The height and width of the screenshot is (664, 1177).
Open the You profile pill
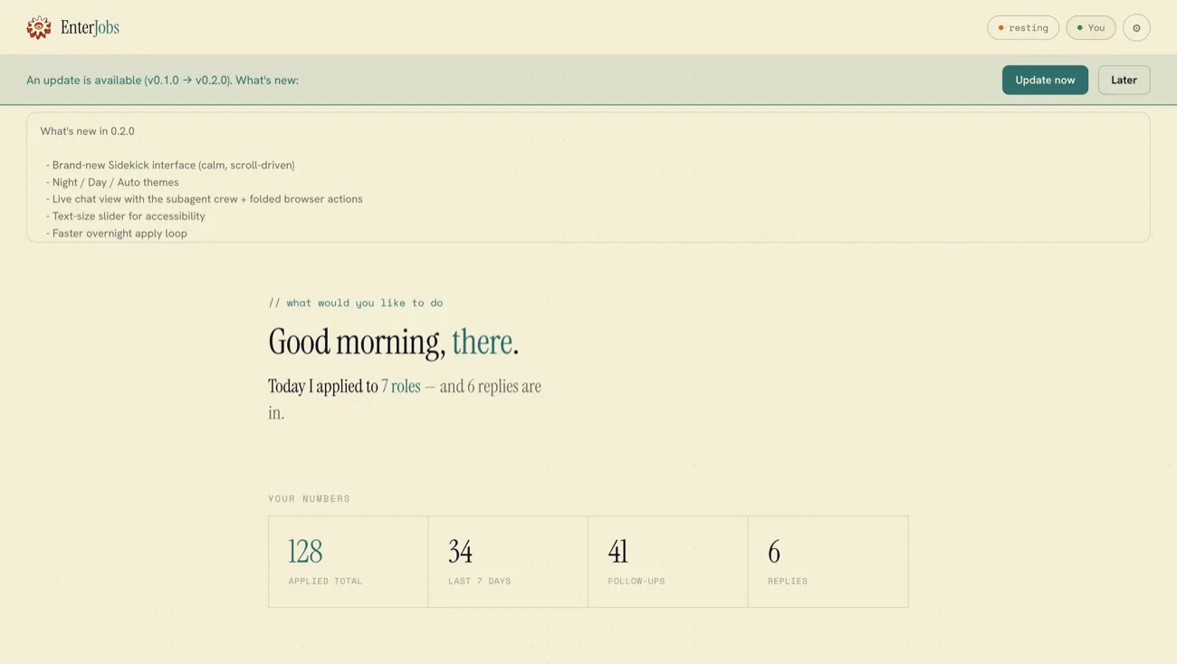pyautogui.click(x=1091, y=28)
